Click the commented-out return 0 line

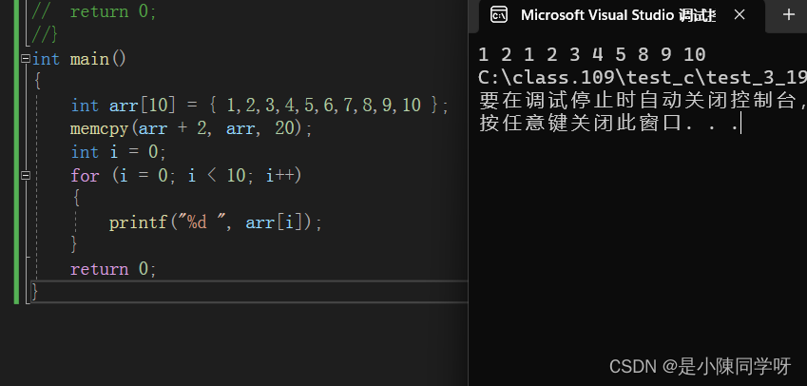pyautogui.click(x=94, y=11)
